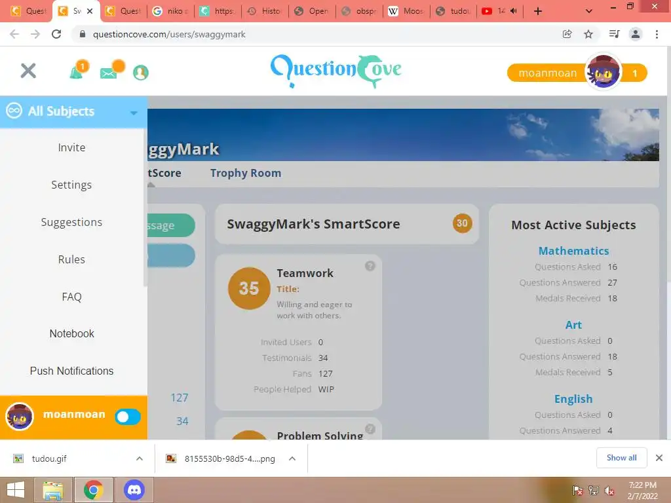Bookmark this page with the star icon

588,34
